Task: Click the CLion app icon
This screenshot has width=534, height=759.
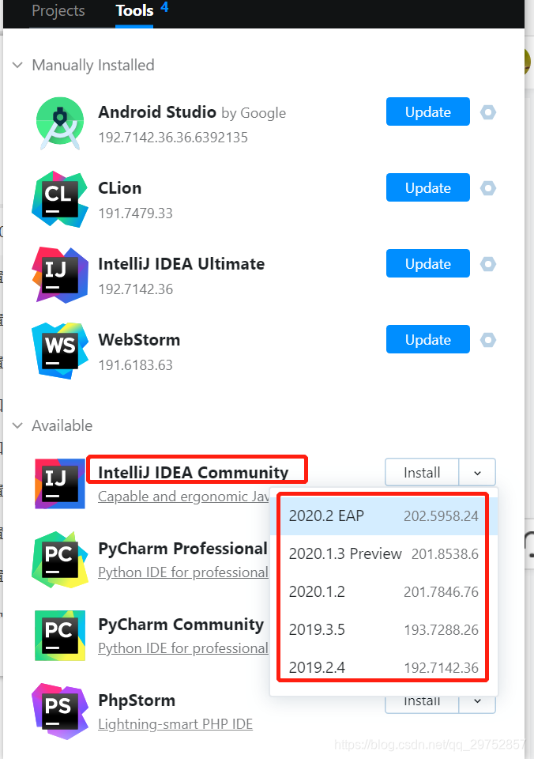Action: tap(60, 199)
